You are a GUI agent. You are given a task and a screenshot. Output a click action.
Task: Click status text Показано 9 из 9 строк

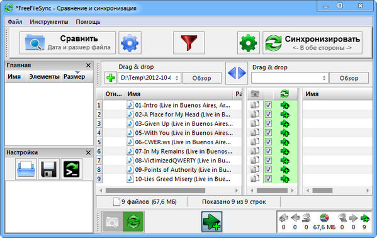(x=234, y=202)
